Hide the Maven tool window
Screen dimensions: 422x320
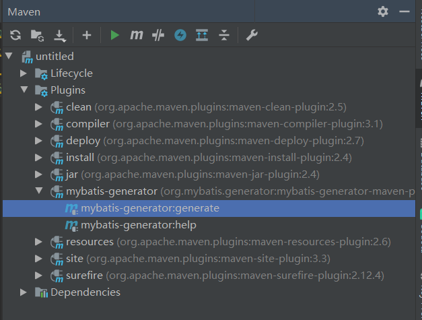[405, 11]
